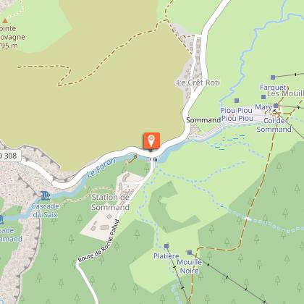Select the Station de Sommand label
The height and width of the screenshot is (304, 304).
(111, 202)
